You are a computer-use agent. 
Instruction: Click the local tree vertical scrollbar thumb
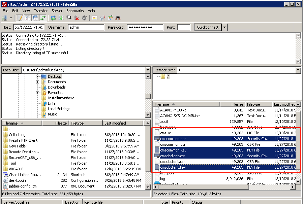(148, 96)
